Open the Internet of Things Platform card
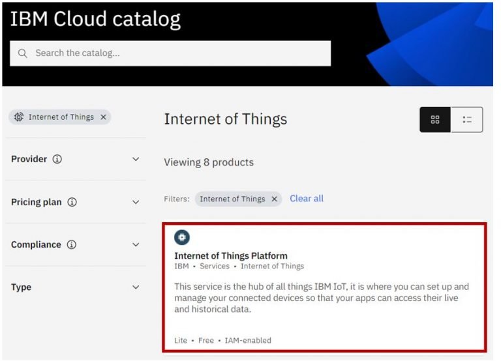 [324, 287]
